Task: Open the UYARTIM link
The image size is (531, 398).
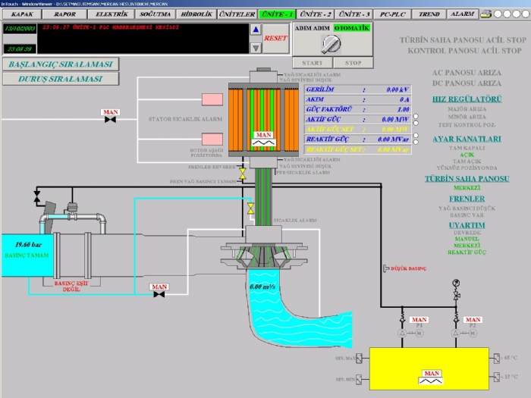Action: click(467, 225)
